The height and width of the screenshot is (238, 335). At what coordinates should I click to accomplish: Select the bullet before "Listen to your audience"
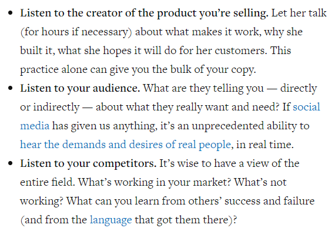[10, 89]
